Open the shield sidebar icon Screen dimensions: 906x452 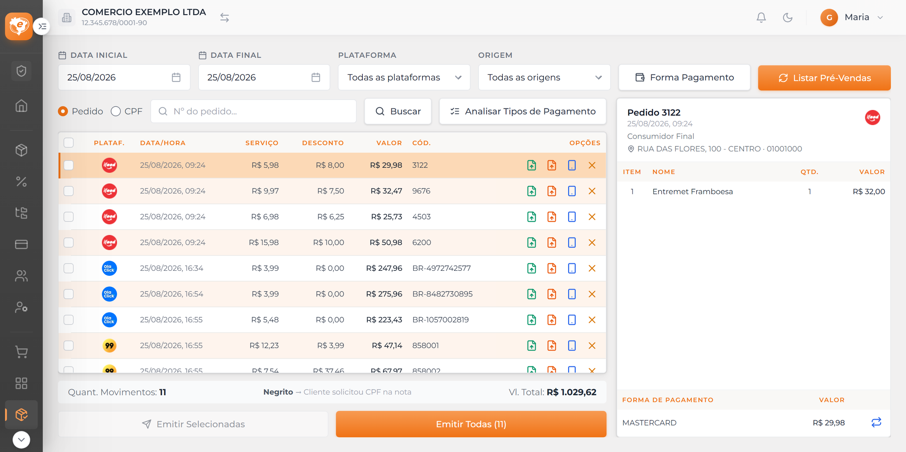pos(21,71)
